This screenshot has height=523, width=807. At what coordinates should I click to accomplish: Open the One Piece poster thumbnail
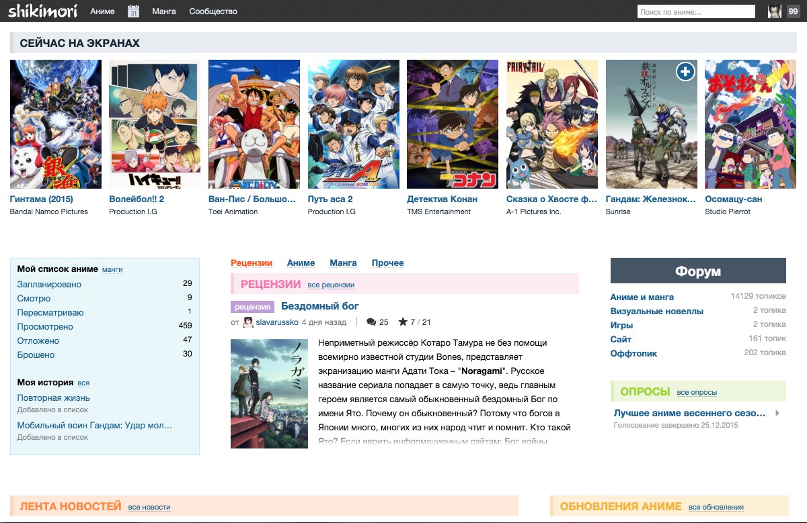[254, 124]
